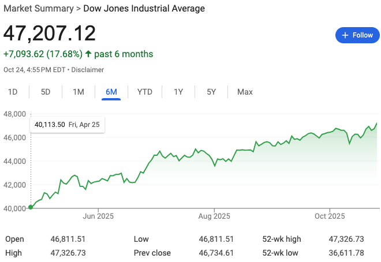Click the chart line near Jun 2025

tap(99, 181)
